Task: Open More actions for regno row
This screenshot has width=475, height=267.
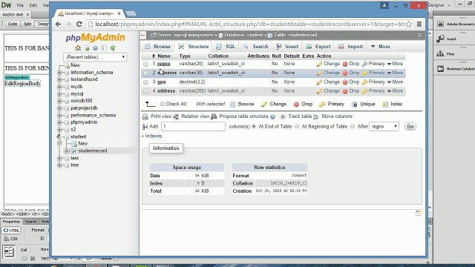Action: pos(395,64)
